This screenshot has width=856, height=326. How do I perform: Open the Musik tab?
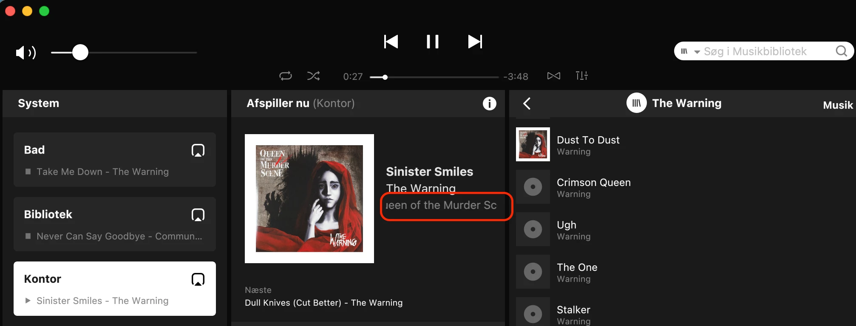click(838, 105)
